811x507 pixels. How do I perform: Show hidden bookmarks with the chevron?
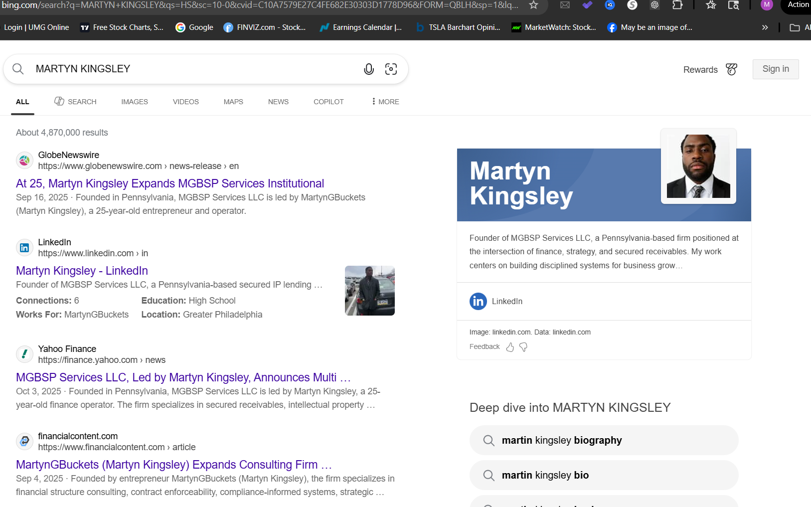tap(765, 27)
